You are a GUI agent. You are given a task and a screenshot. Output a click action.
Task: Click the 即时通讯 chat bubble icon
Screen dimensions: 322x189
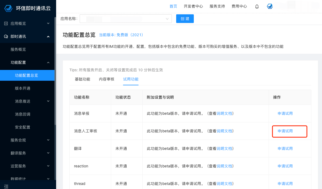6,36
